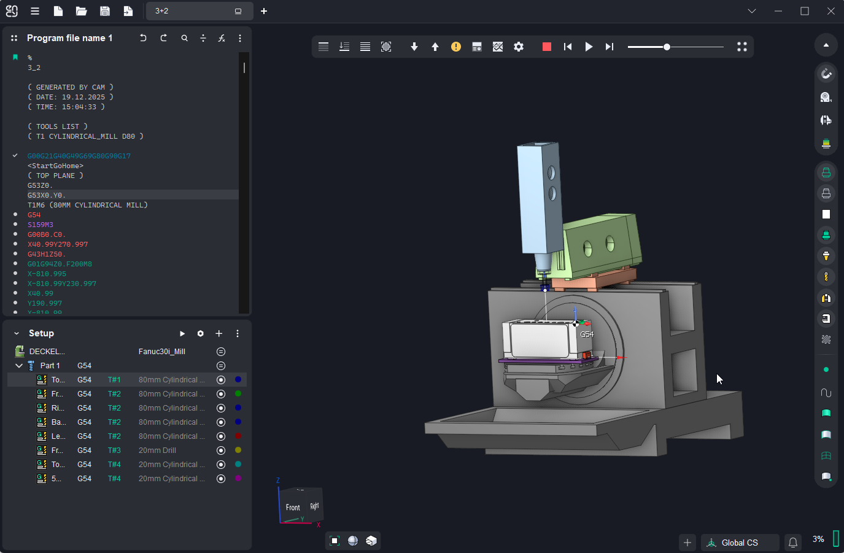
Task: Toggle visibility circle of first T#1 operation
Action: (x=221, y=380)
